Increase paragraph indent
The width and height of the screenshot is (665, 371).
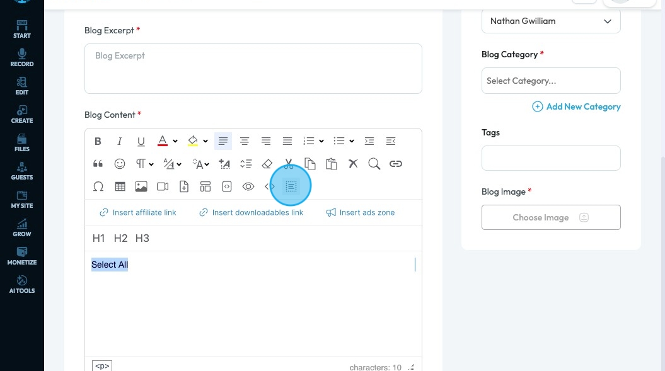pyautogui.click(x=369, y=141)
